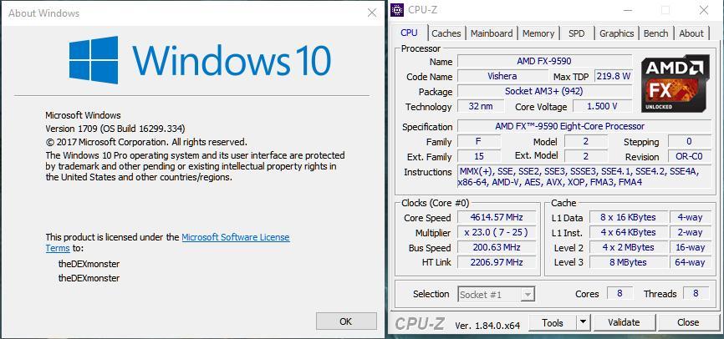Click OK in About Windows dialog

[x=346, y=321]
